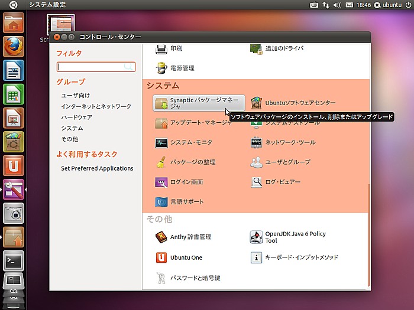
Task: Open LibreOffice Writer from launcher
Action: point(13,70)
